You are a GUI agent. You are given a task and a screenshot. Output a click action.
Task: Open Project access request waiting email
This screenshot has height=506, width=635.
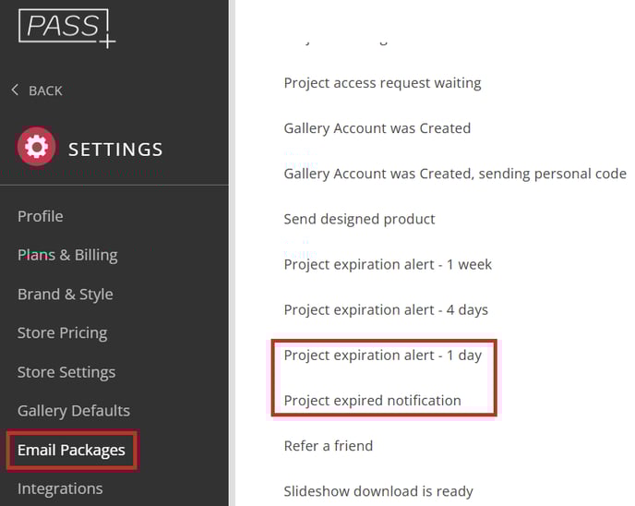click(382, 83)
